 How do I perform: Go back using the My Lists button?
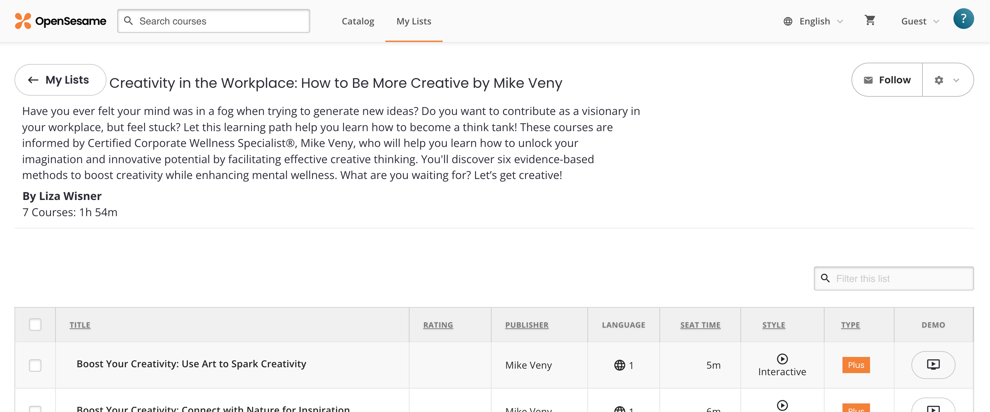coord(60,80)
